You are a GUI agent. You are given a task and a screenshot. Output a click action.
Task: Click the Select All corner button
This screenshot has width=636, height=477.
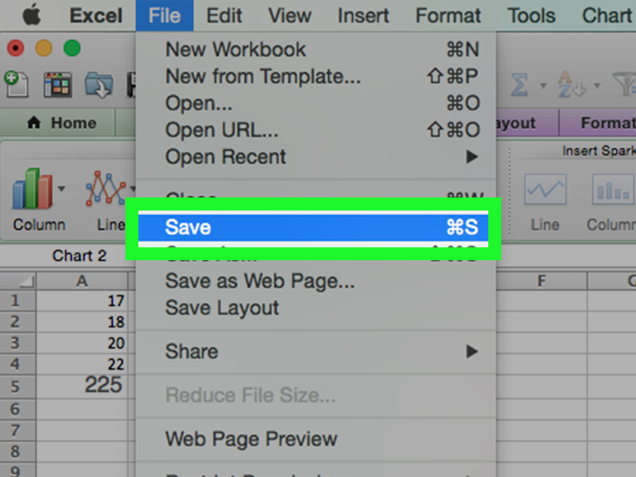(x=19, y=281)
